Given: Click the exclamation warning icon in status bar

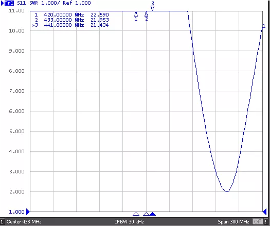Looking at the screenshot, I should pos(266,221).
